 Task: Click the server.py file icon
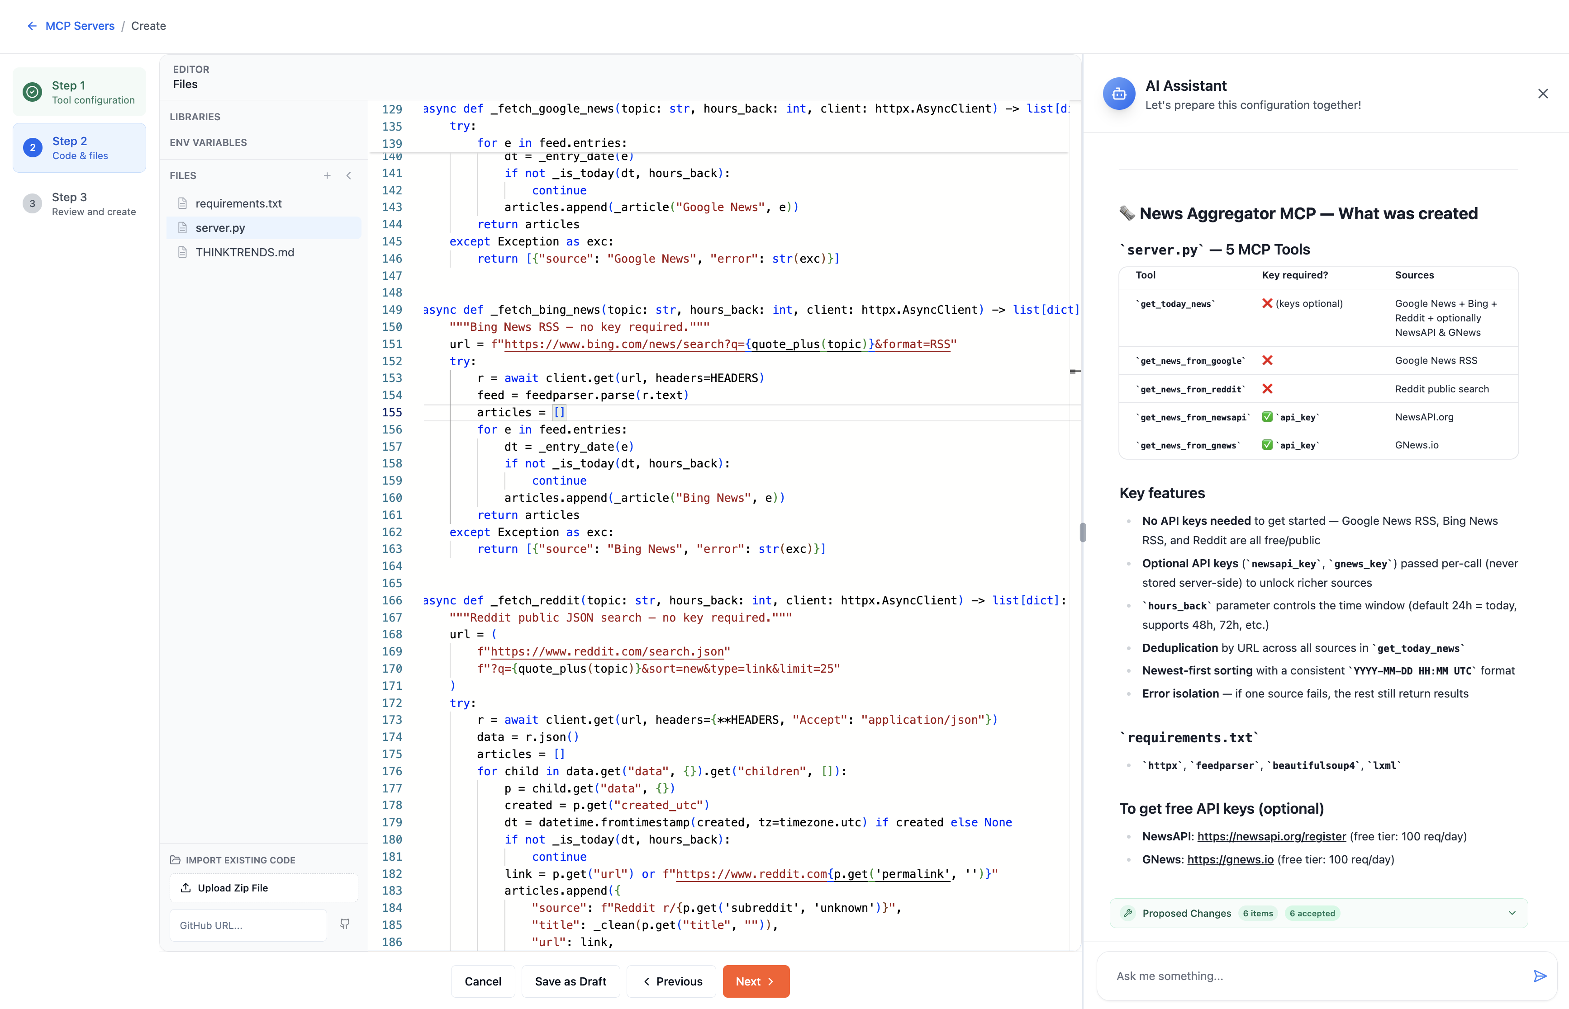coord(183,228)
